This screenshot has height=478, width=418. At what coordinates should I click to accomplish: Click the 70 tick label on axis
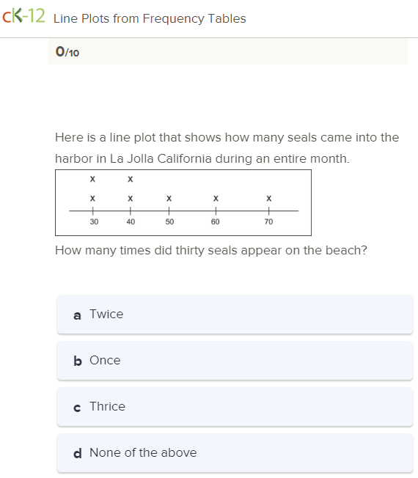(268, 221)
